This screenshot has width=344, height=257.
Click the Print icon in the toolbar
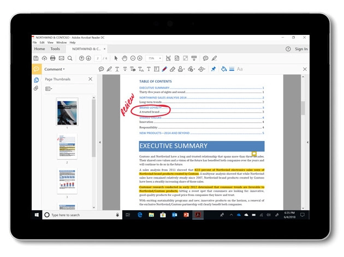point(53,58)
